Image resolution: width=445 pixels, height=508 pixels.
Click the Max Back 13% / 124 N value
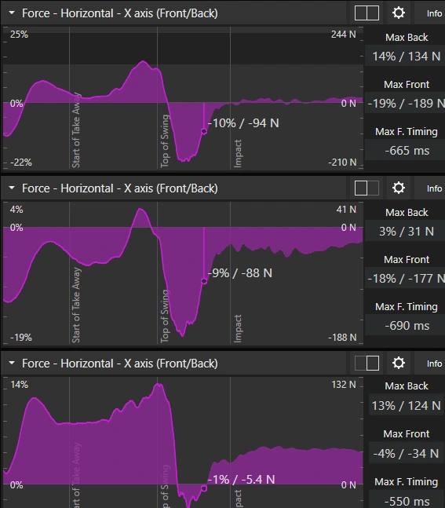click(x=406, y=405)
